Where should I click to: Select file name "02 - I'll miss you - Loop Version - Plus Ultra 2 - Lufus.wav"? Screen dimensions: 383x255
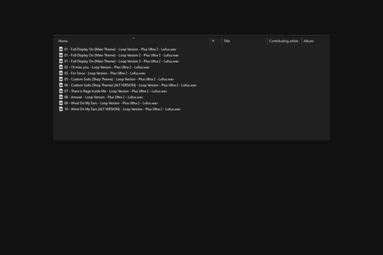pos(107,67)
